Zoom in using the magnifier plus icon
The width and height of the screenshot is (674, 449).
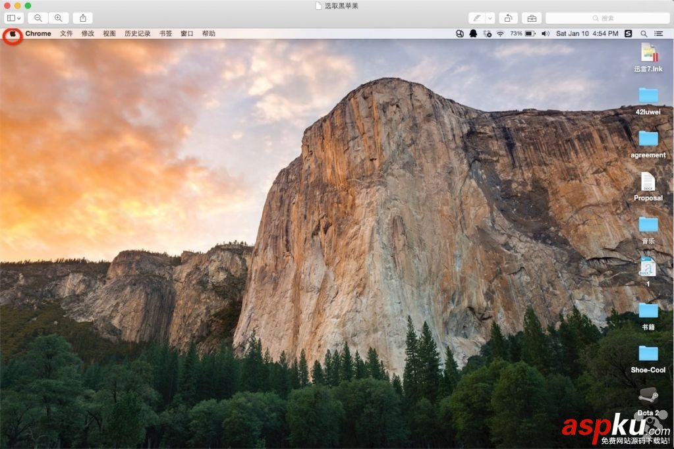(x=58, y=18)
